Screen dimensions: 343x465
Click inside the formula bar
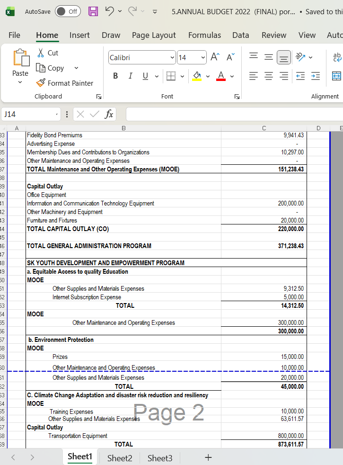[234, 114]
